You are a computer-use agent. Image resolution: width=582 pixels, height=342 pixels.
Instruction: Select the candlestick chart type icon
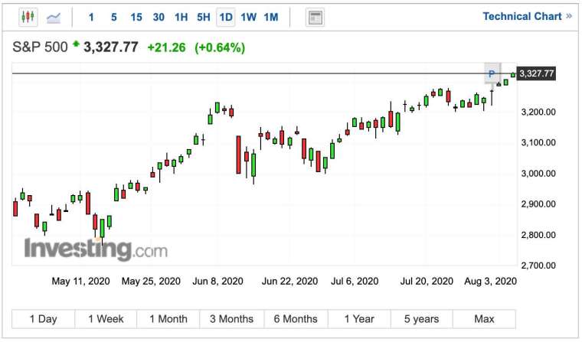[28, 17]
